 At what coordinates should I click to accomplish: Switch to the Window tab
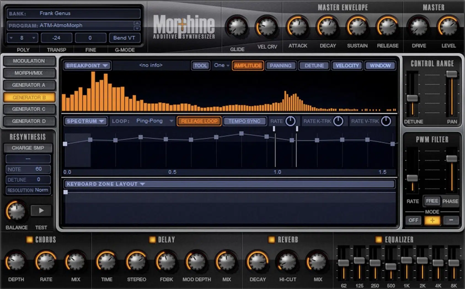point(380,66)
